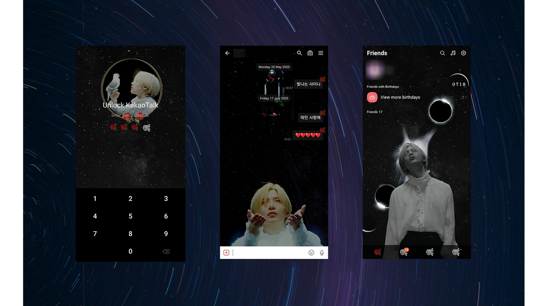
Task: Open the Chats tab with badge 13
Action: [404, 252]
